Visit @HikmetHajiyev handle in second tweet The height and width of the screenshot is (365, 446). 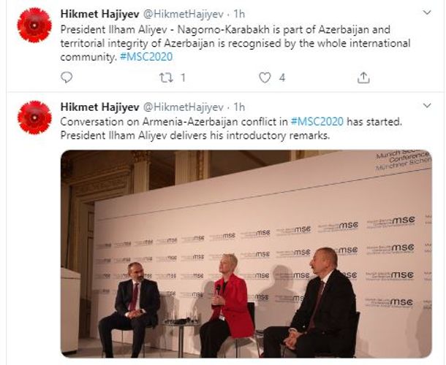coord(183,107)
